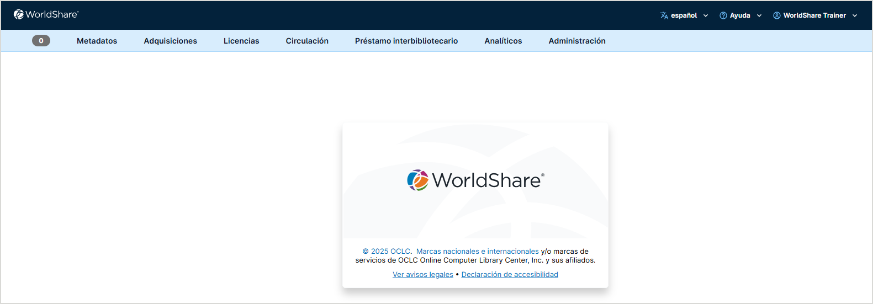Expand the español language chevron

pos(706,15)
